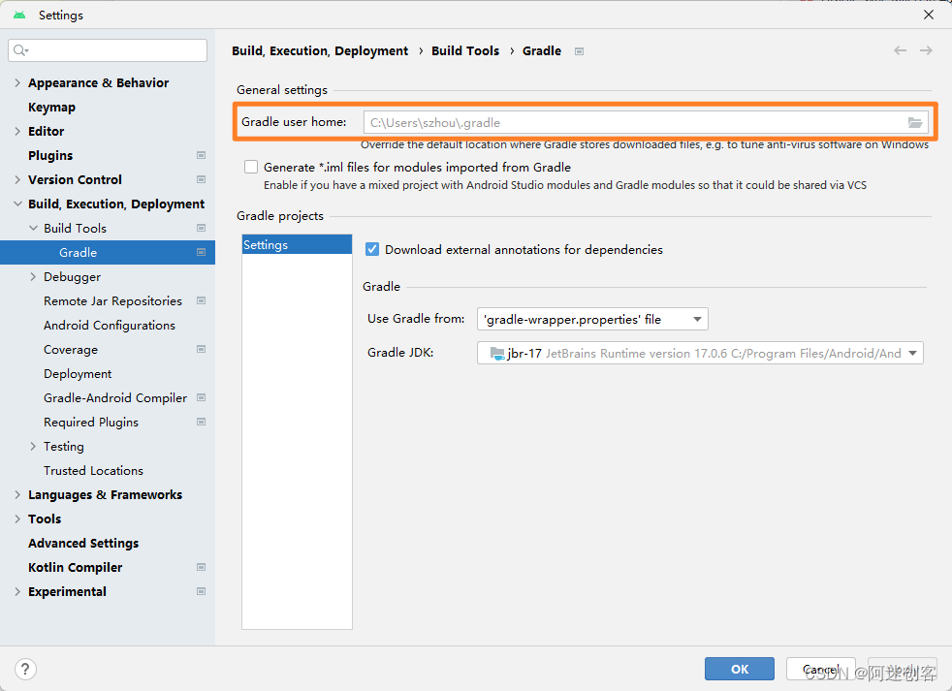
Task: Click the OK button
Action: tap(740, 669)
